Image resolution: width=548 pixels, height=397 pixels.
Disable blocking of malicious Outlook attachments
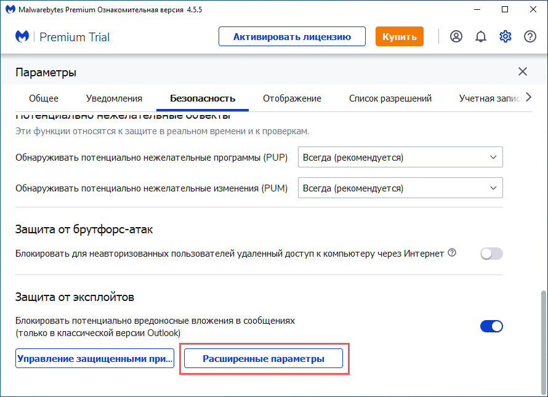pyautogui.click(x=491, y=326)
